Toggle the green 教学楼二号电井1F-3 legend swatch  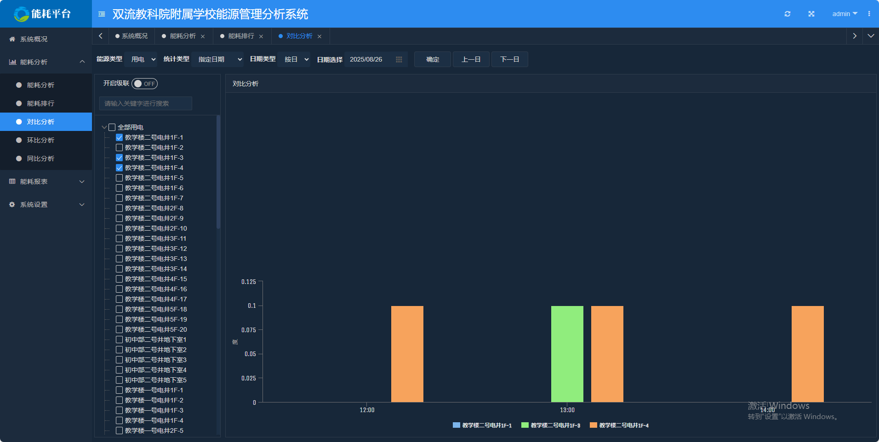point(525,425)
